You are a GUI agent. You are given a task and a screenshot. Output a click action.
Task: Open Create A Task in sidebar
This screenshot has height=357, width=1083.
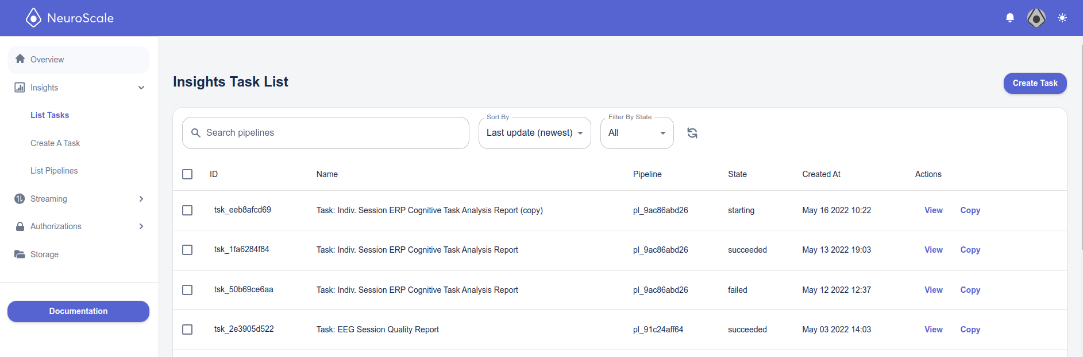pos(55,143)
